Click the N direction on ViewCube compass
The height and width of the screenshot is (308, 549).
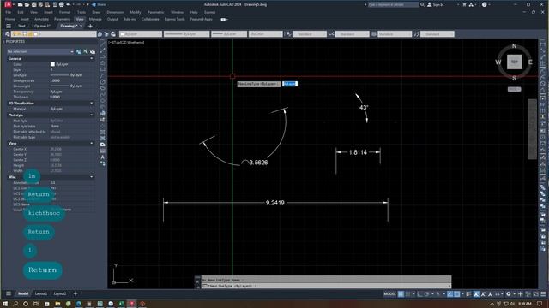click(514, 46)
